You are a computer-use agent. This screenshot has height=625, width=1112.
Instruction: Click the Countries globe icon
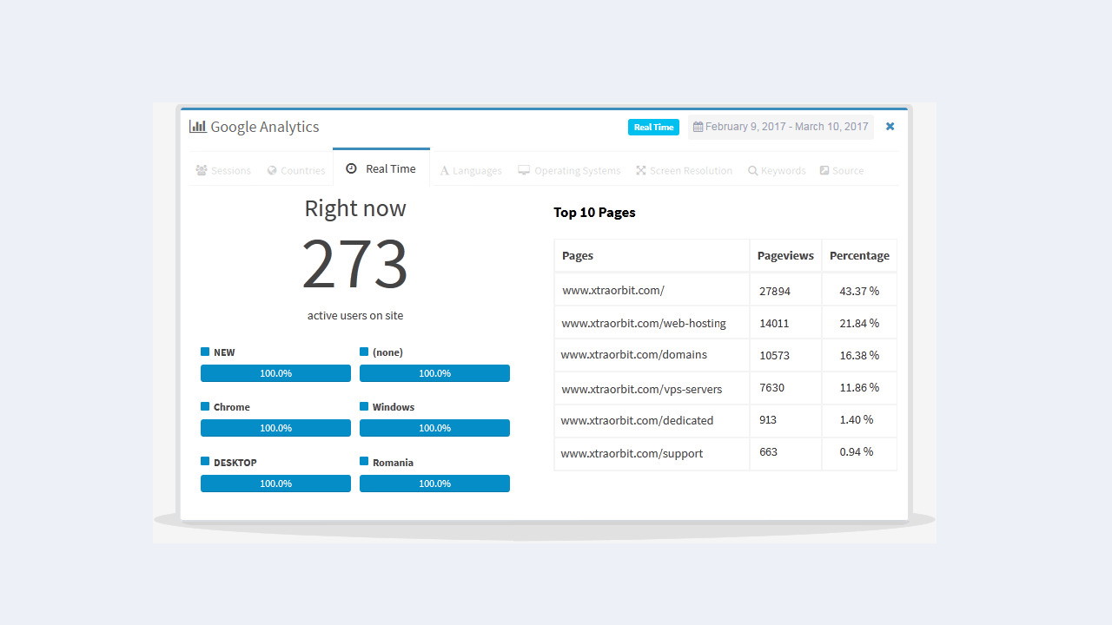pos(272,171)
